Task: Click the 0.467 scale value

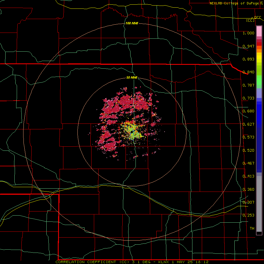Action: coord(248,163)
